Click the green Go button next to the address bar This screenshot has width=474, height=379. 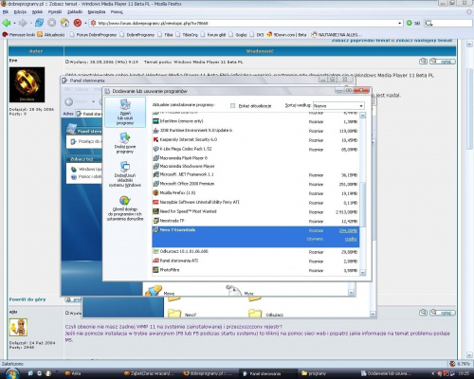pos(410,23)
